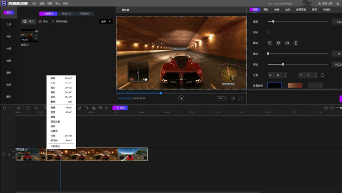Click the purple export button
The width and height of the screenshot is (342, 193).
(120, 108)
